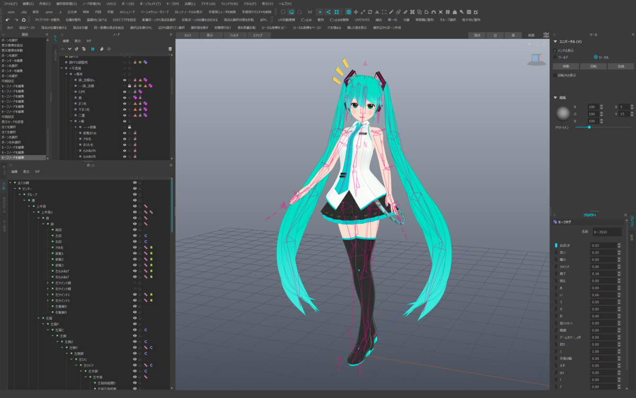Pick the rotate tool circular-arrows icon
This screenshot has height=398, width=636.
tap(370, 12)
